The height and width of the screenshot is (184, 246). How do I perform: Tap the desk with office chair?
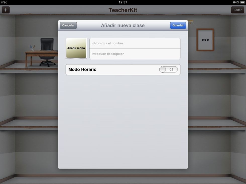42,53
